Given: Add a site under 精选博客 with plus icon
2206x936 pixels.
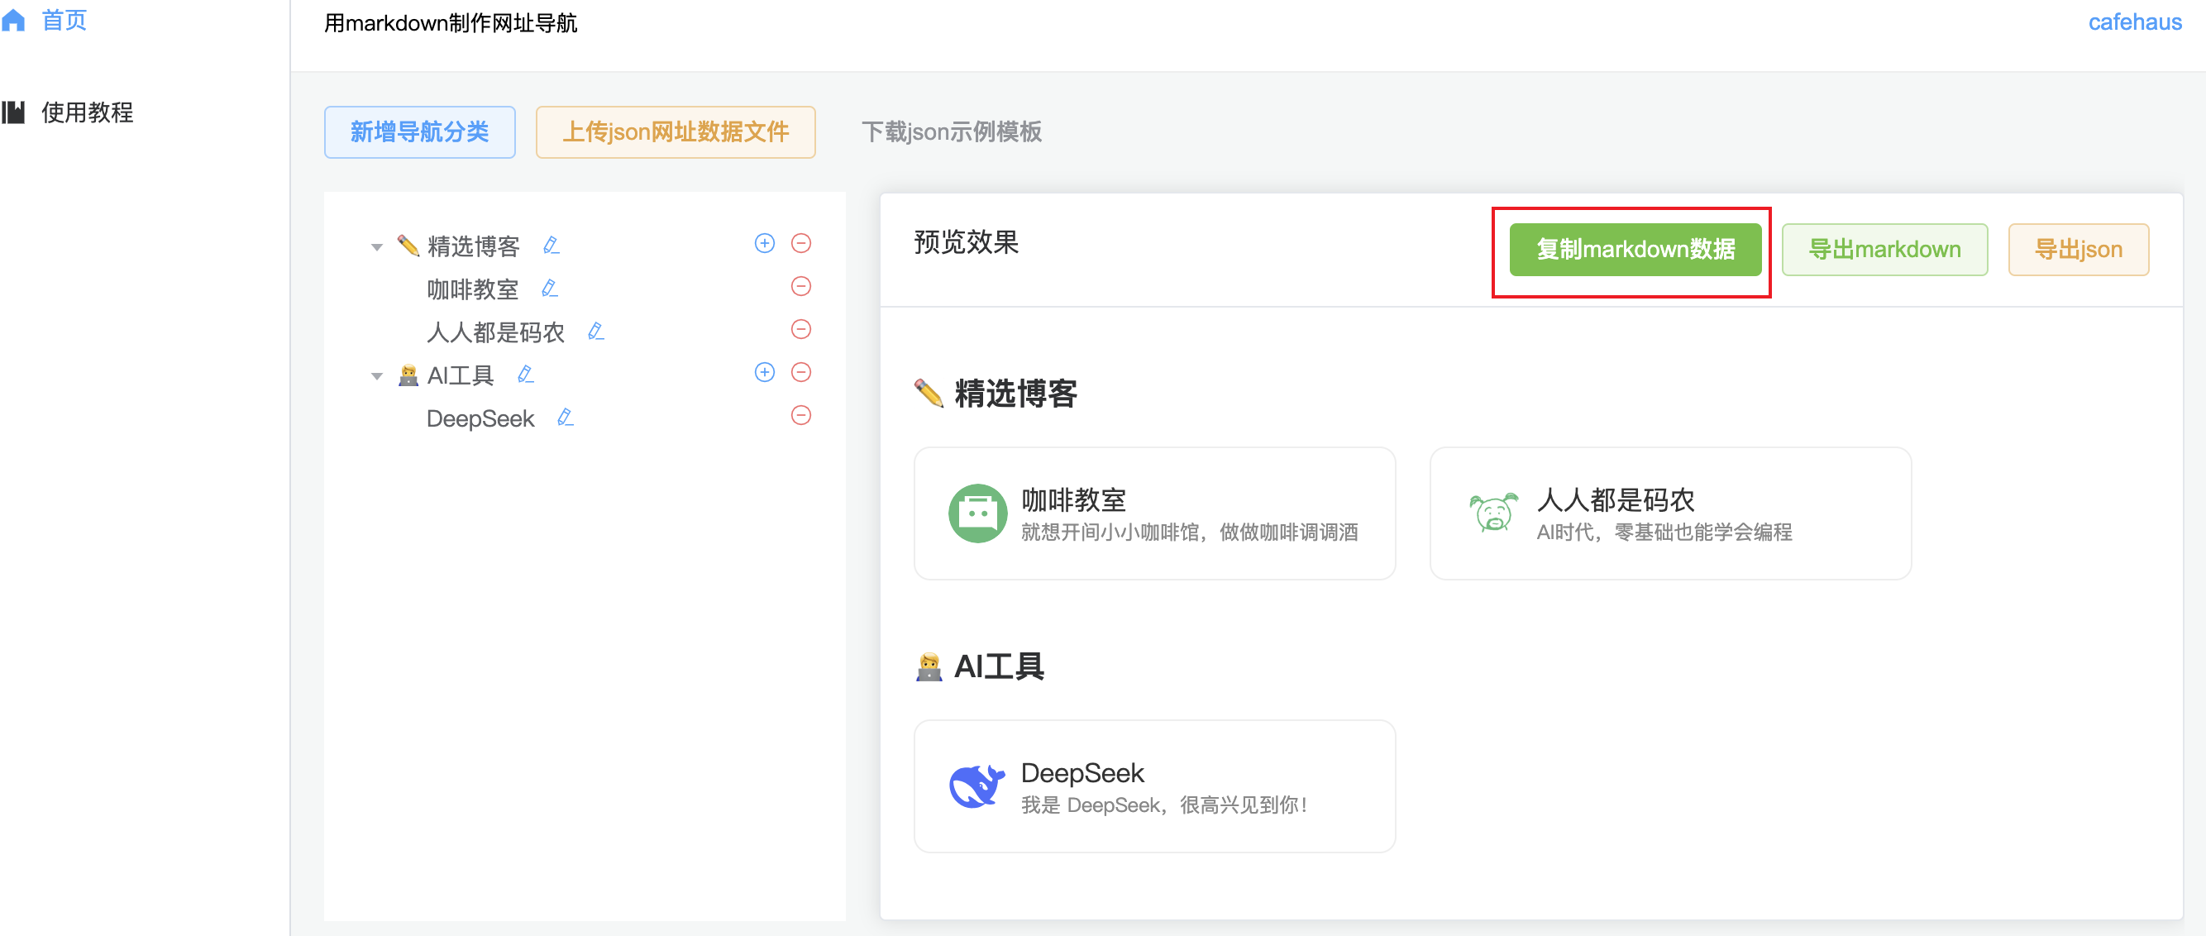Looking at the screenshot, I should 765,243.
